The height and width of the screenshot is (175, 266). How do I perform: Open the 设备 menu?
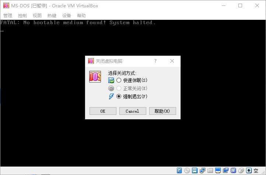coord(66,16)
